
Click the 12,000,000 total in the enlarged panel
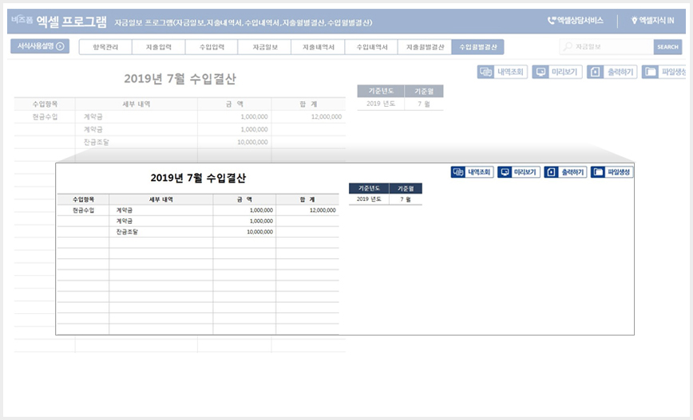coord(323,210)
